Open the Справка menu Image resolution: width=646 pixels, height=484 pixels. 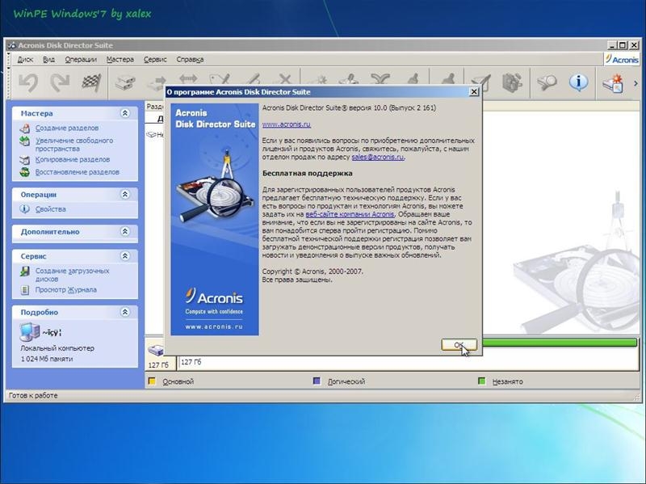[x=190, y=59]
